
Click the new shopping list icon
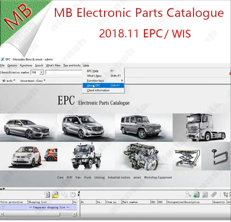pos(47,195)
